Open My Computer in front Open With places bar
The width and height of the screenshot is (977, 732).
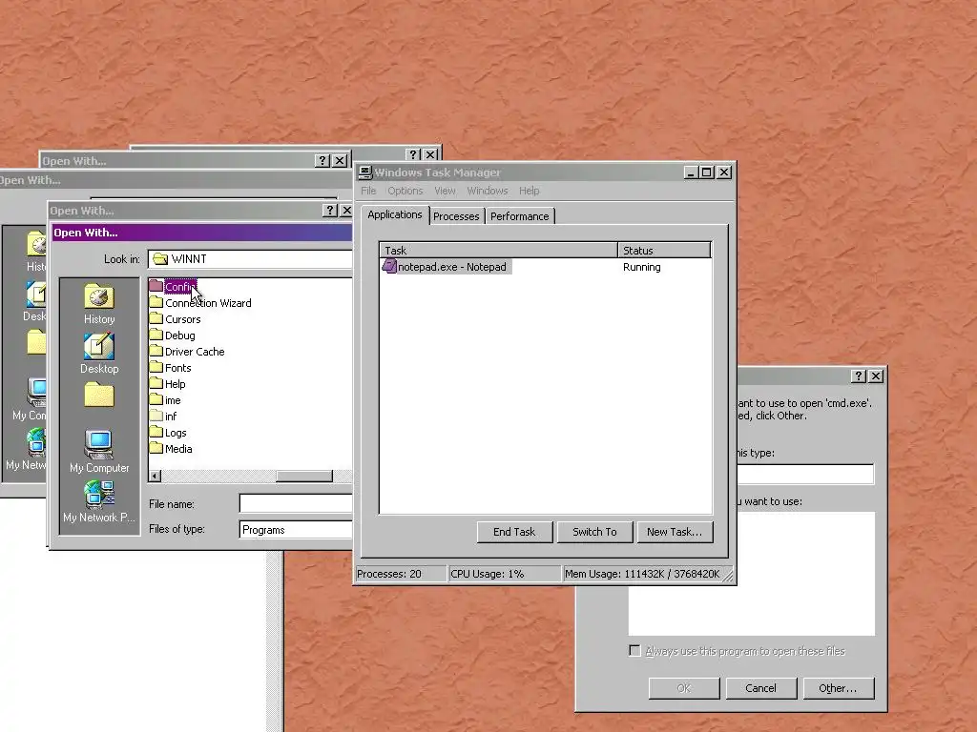click(99, 452)
